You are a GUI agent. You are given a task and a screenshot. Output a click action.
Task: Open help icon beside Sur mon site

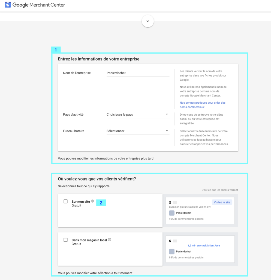[92, 201]
